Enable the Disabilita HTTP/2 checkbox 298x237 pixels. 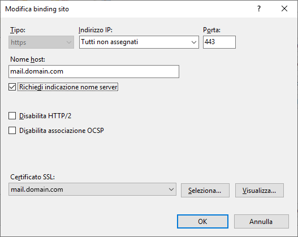point(12,116)
